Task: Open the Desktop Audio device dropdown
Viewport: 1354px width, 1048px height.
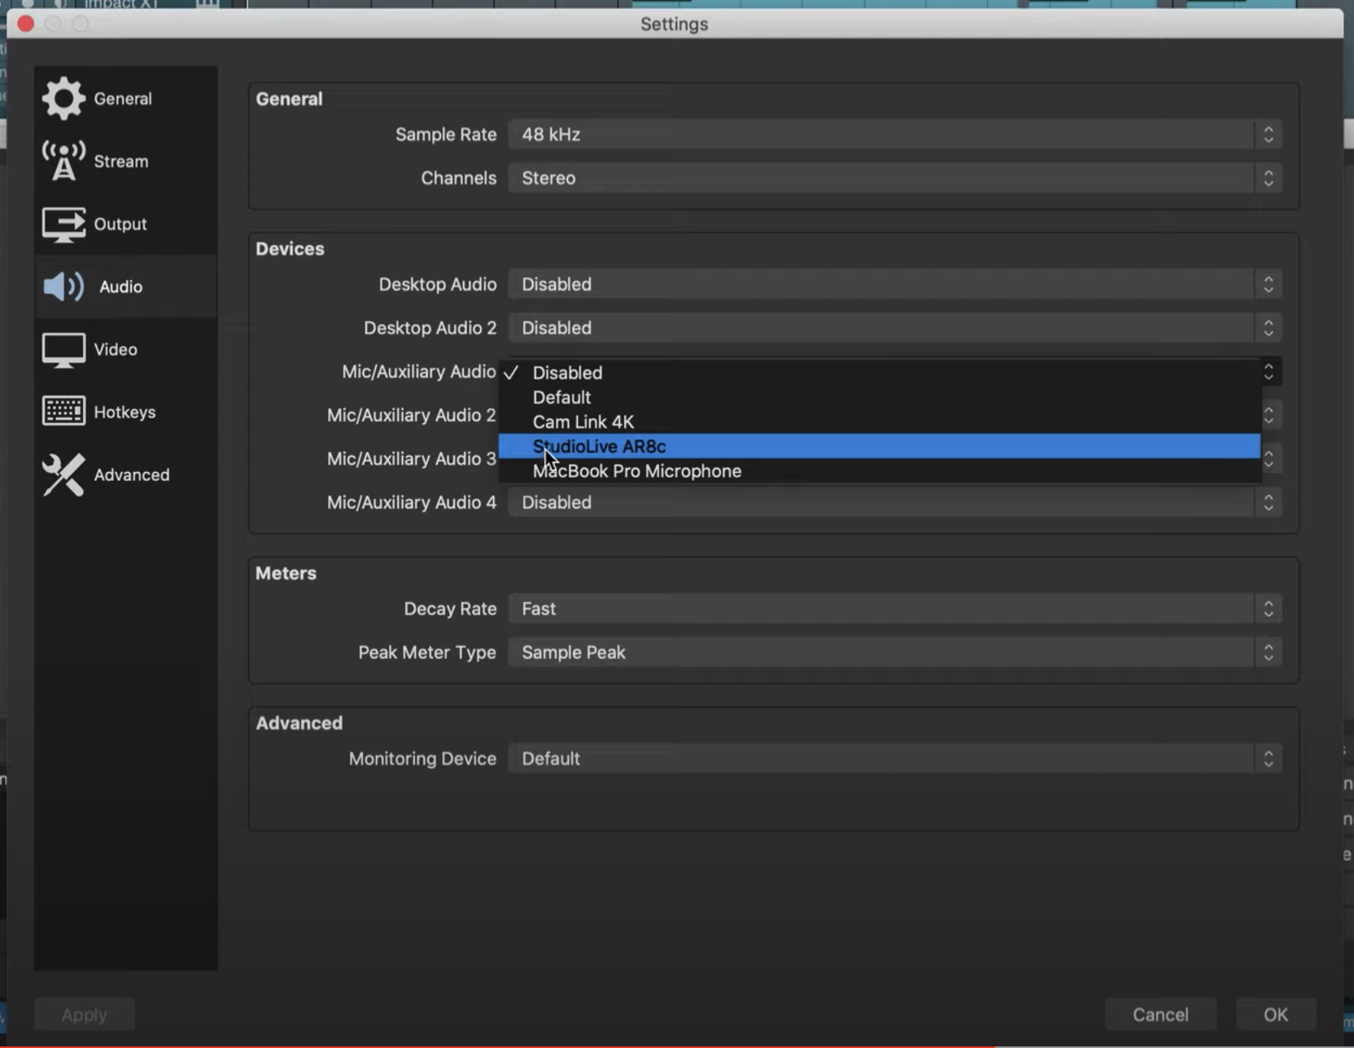Action: coord(895,284)
